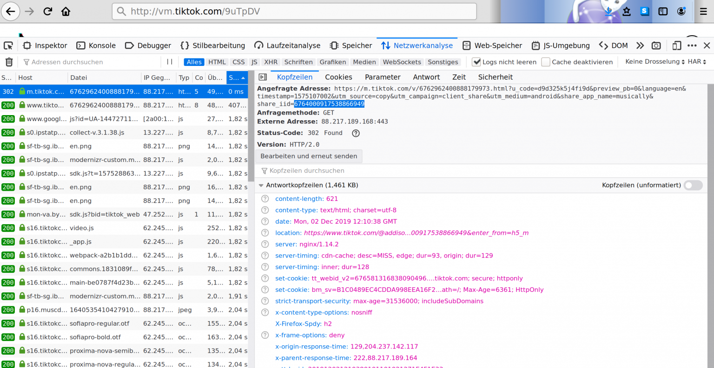Click help icon beside x-content-type-options header
This screenshot has width=714, height=368.
pos(265,312)
